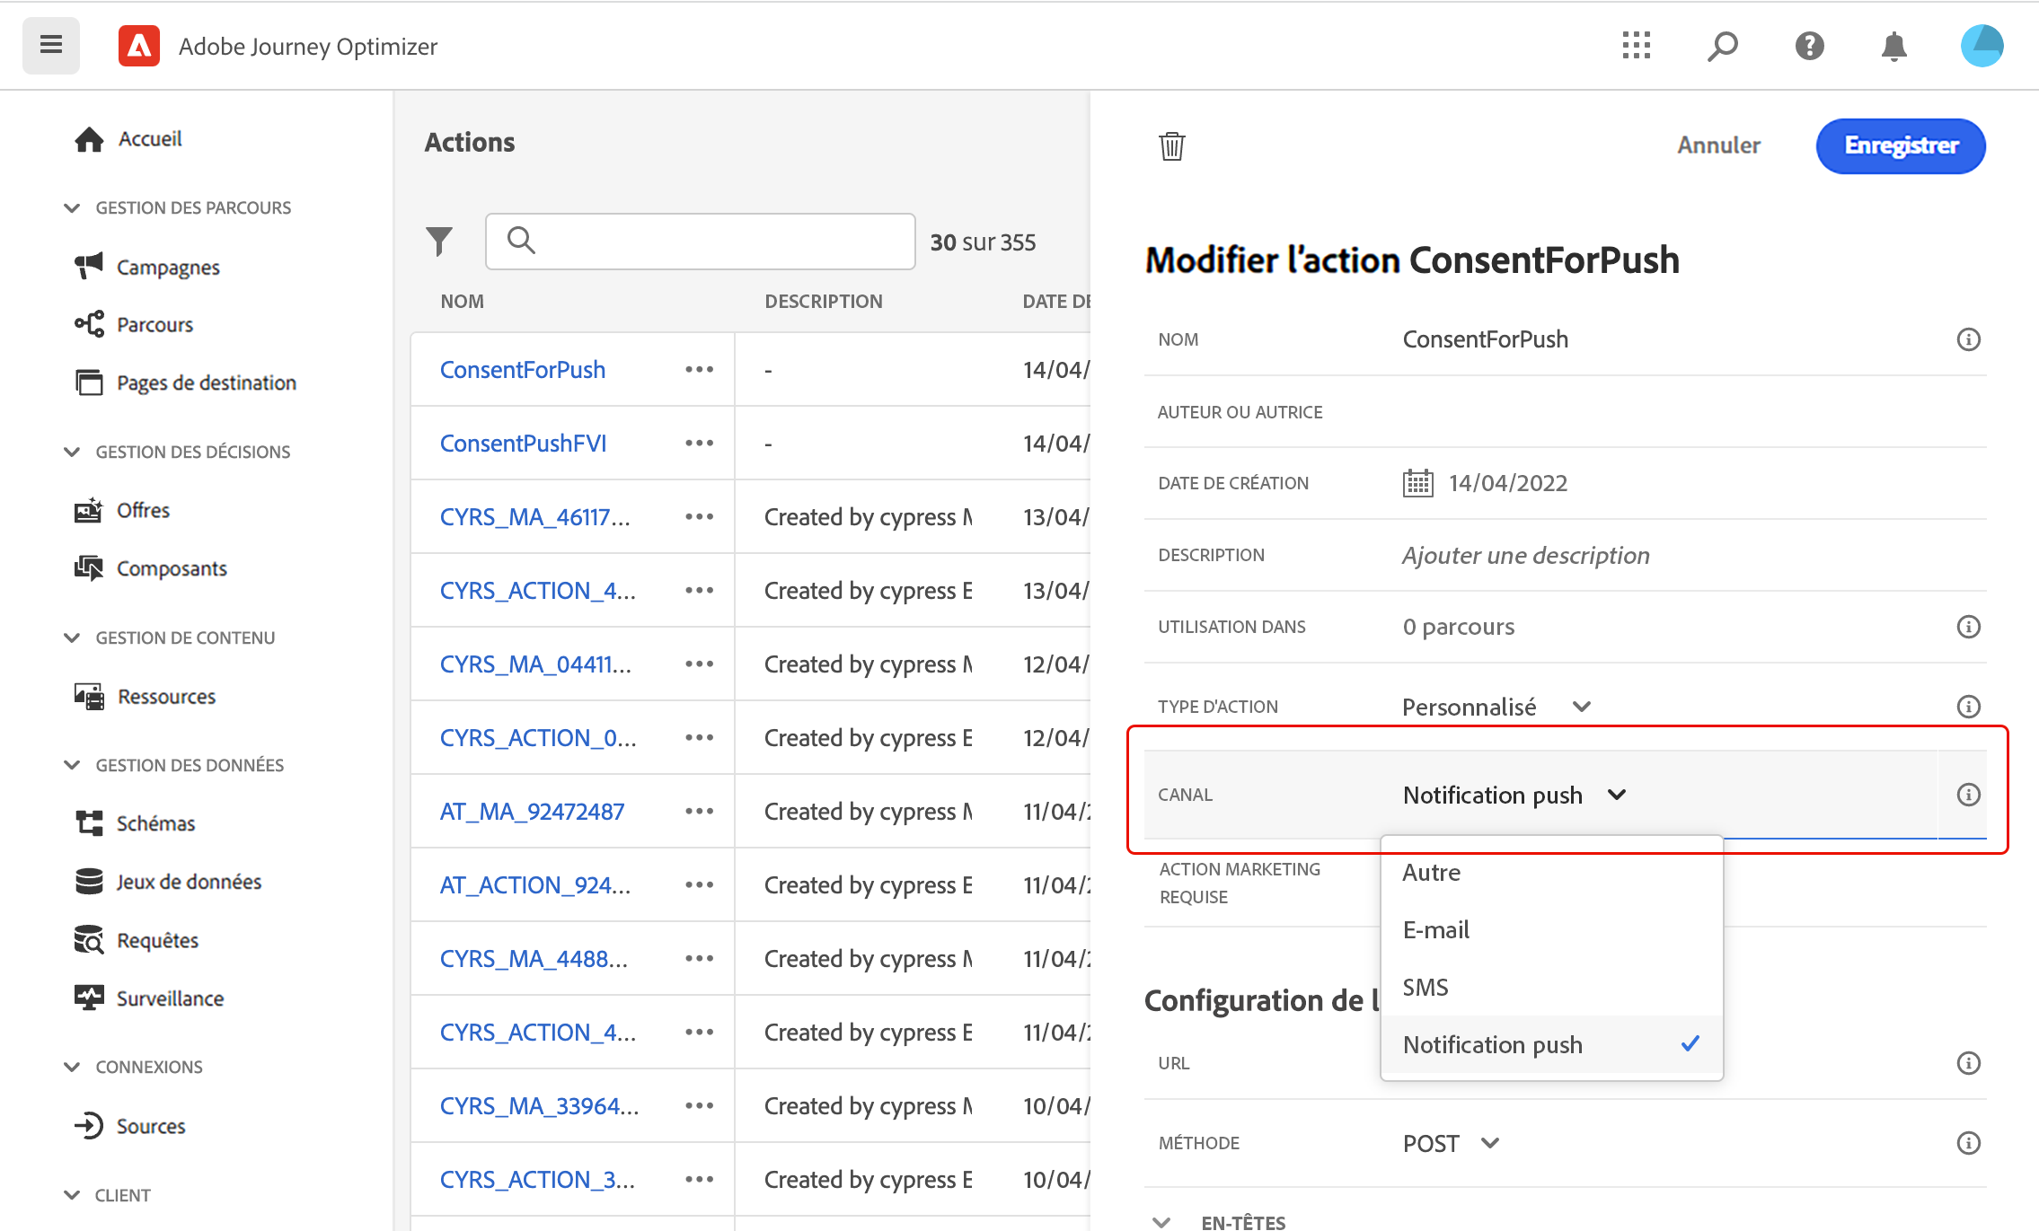Collapse the Gestion des parcours section
This screenshot has width=2039, height=1231.
(x=73, y=208)
